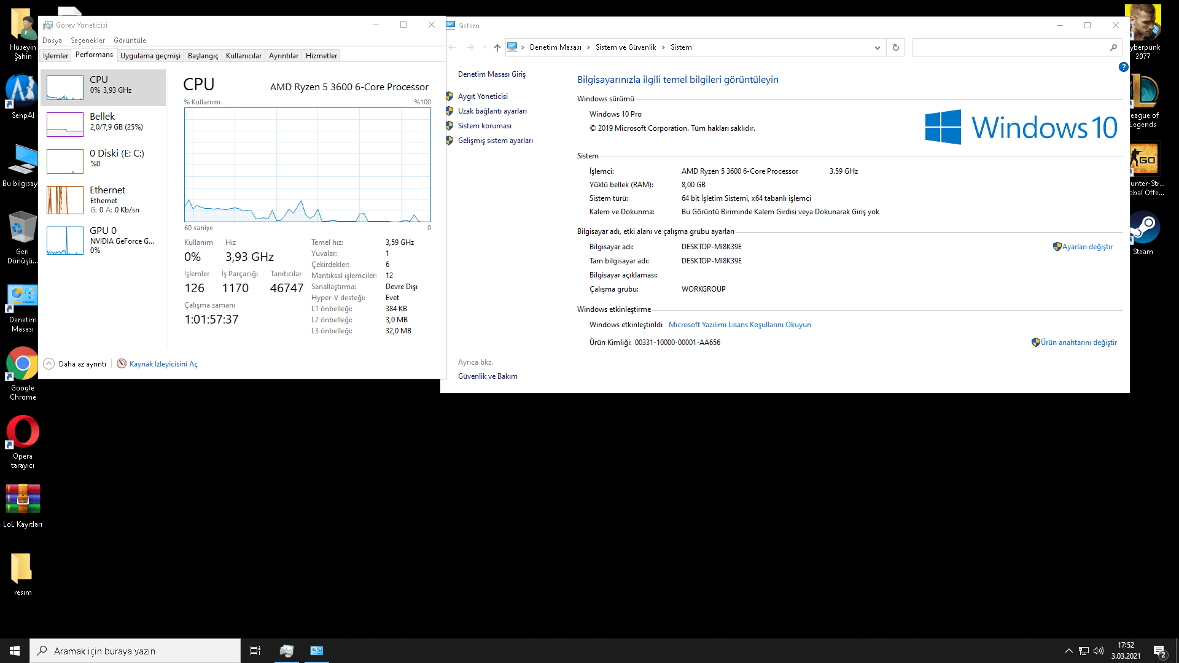Open the Dosya menu in Görev Yöneticisi
Image resolution: width=1179 pixels, height=663 pixels.
pyautogui.click(x=52, y=41)
